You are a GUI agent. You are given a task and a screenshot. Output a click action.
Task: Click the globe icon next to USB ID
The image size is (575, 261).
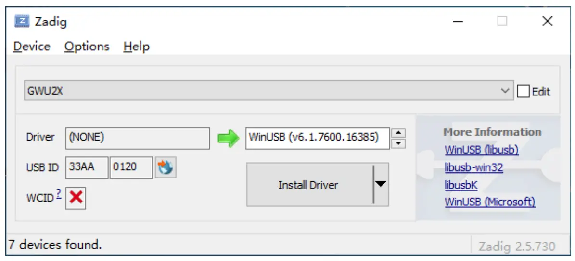coord(166,167)
